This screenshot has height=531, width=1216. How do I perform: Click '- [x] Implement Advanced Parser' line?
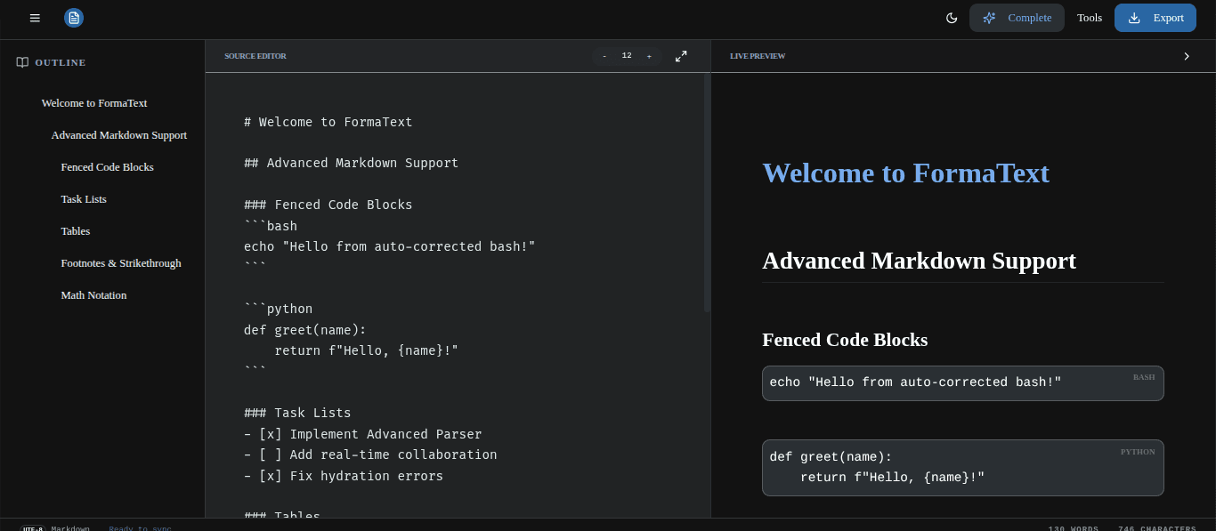click(x=362, y=434)
